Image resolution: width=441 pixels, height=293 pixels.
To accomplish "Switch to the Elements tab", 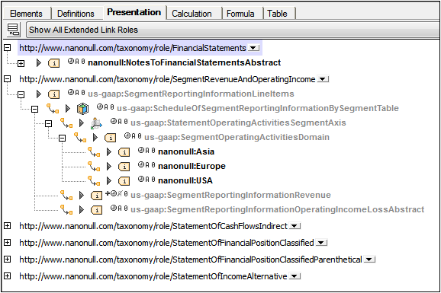I will (x=26, y=14).
